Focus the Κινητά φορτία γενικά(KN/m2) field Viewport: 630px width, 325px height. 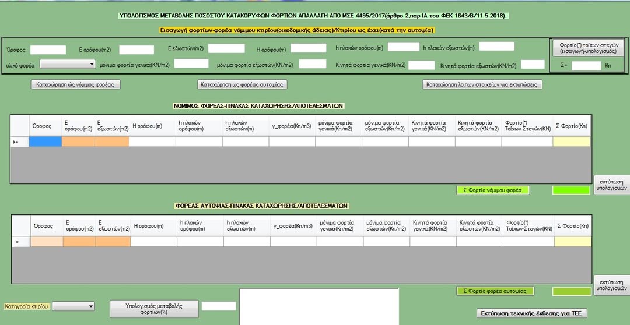point(421,65)
